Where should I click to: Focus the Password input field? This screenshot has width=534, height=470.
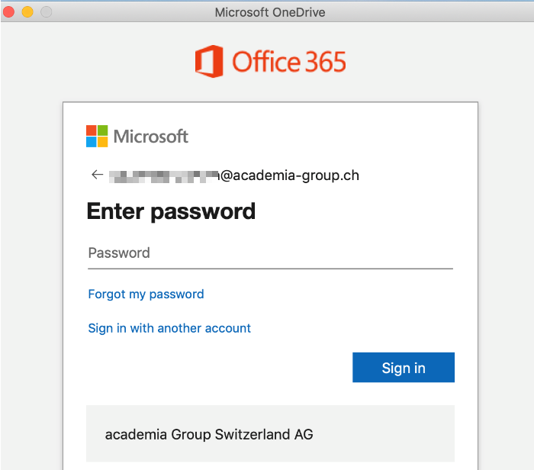(270, 253)
